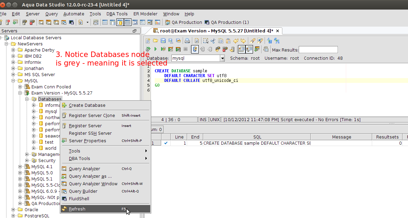This screenshot has height=218, width=408.
Task: Click the Local Database Servers root icon
Action: [7, 38]
